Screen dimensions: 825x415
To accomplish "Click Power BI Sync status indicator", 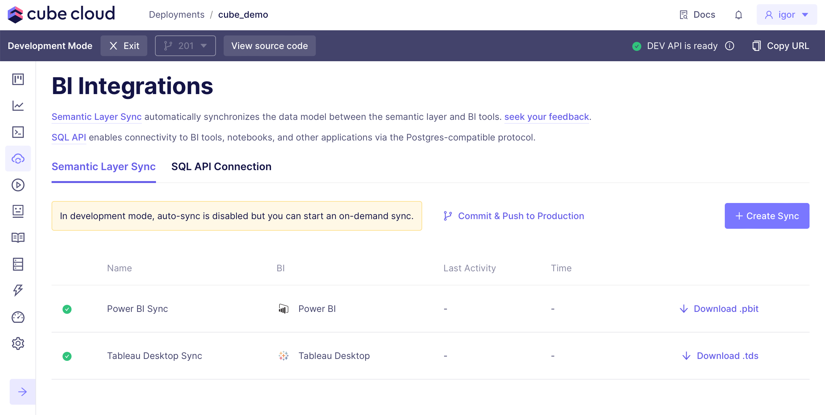I will coord(67,309).
